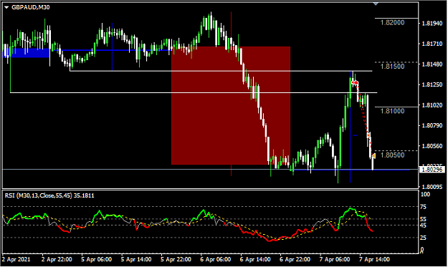Click the upper orange trade arrow marker
The width and height of the screenshot is (448, 267).
(369, 135)
